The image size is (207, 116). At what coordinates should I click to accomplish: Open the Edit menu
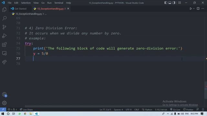pos(16,3)
